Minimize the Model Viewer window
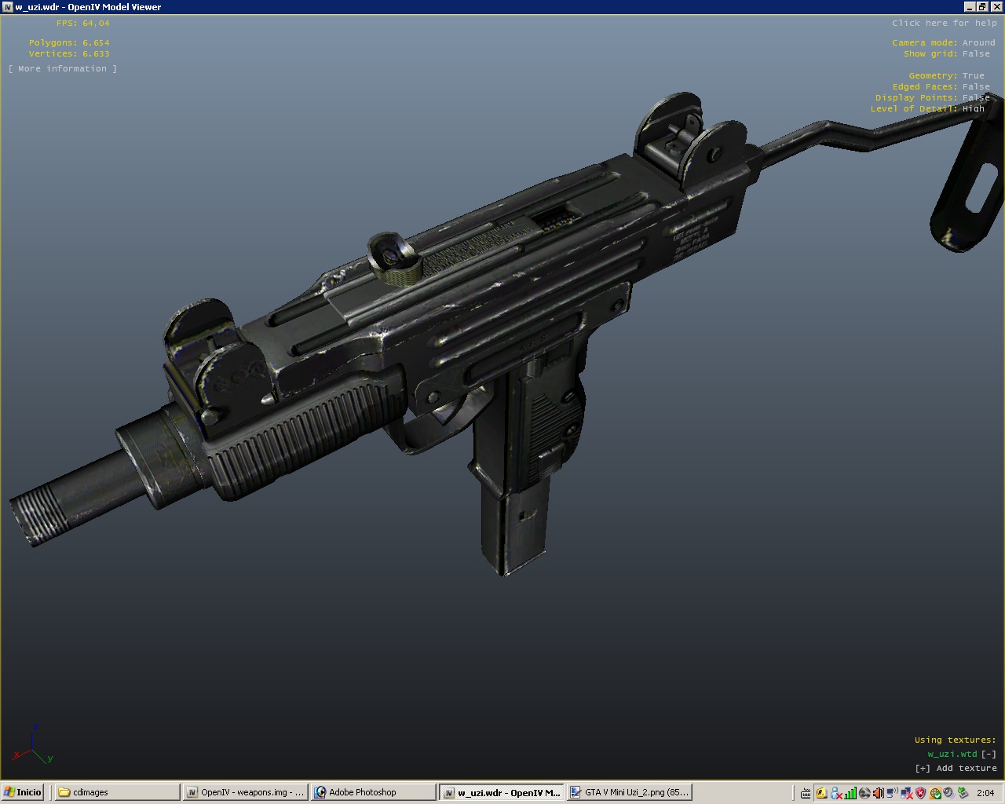The width and height of the screenshot is (1005, 804). click(x=969, y=7)
